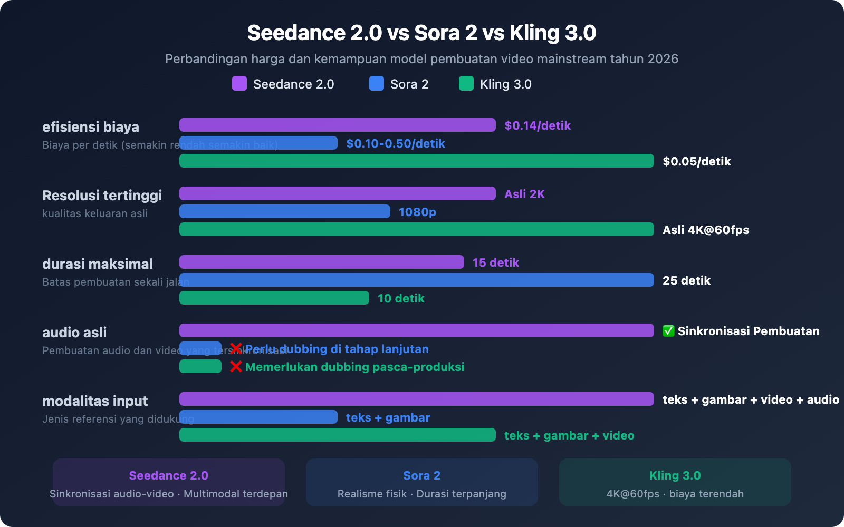Select the purple Seedance 2.0 legend swatch
The height and width of the screenshot is (527, 844).
pos(238,84)
